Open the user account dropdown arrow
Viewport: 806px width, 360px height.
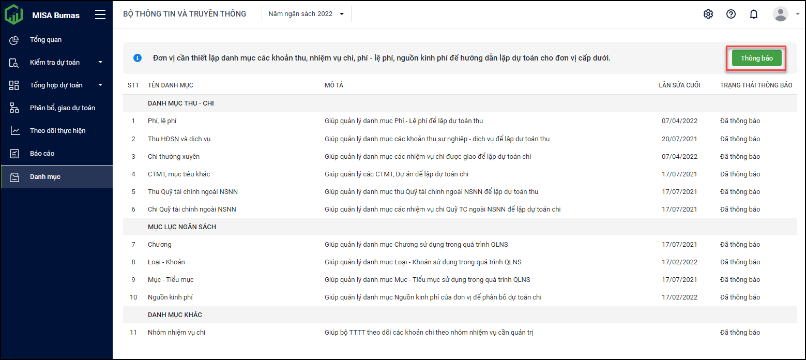click(x=798, y=14)
